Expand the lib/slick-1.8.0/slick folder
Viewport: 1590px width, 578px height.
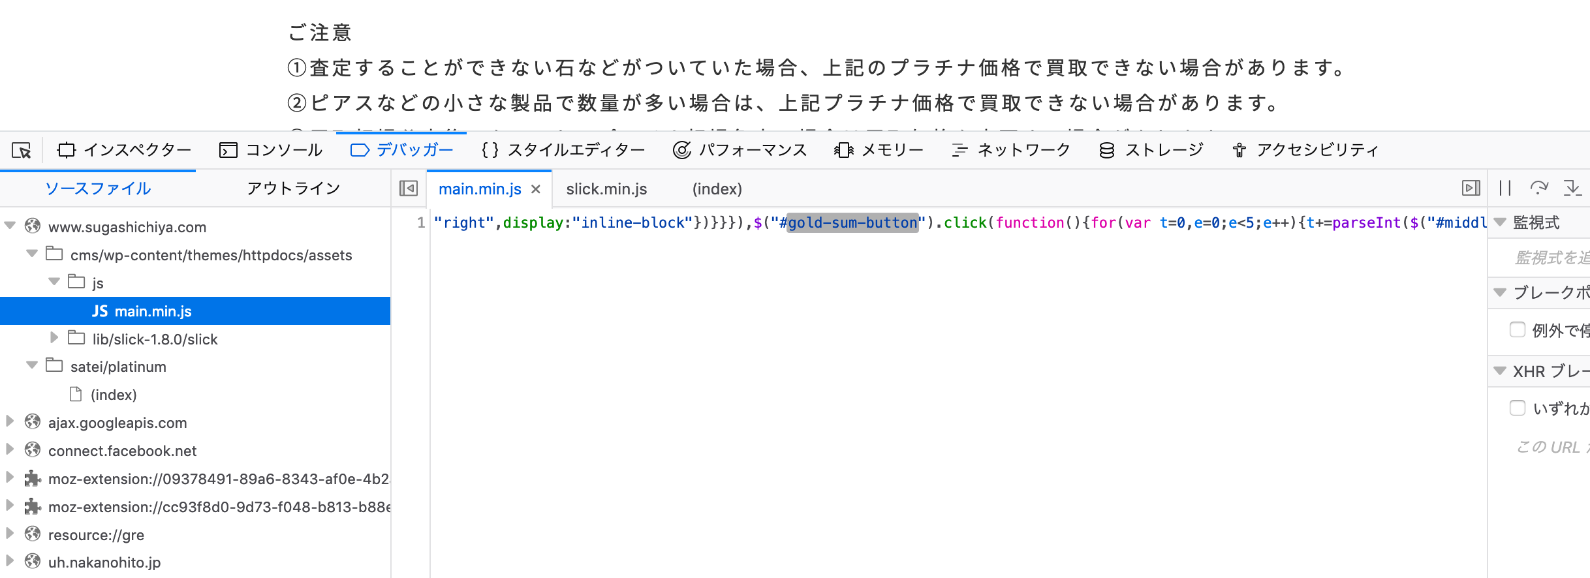click(54, 338)
